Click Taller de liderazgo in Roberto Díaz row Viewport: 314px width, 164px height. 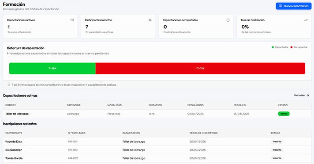134,141
